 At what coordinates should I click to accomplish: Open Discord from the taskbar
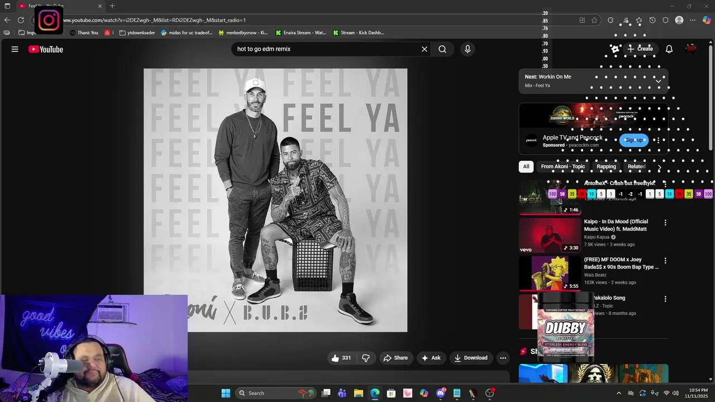pyautogui.click(x=441, y=393)
